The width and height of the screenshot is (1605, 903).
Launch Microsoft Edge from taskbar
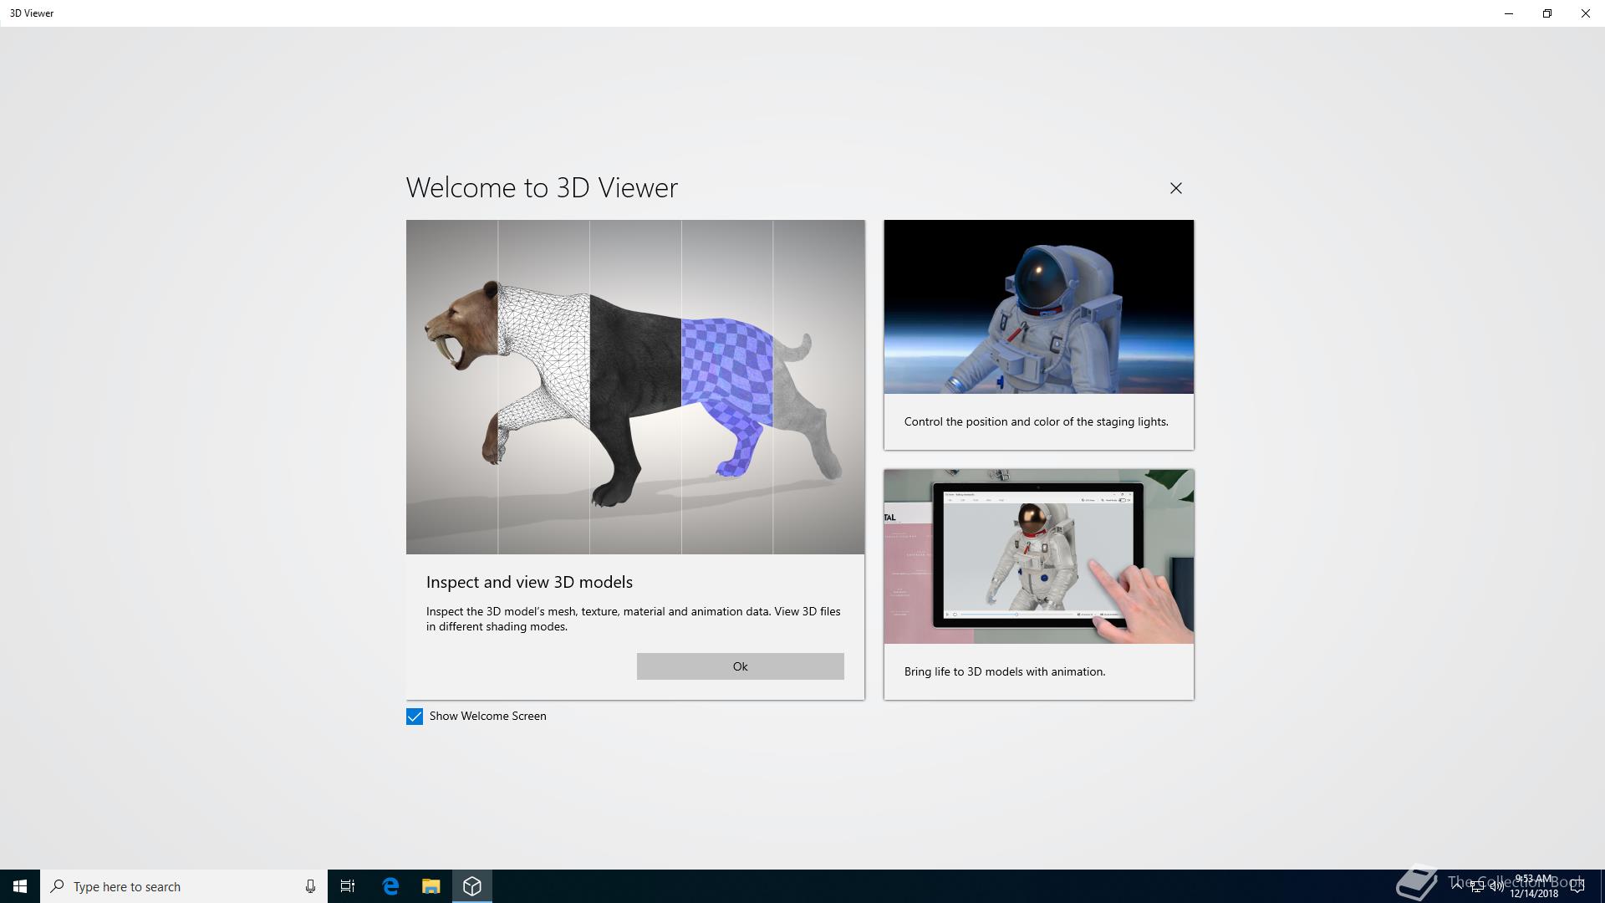coord(390,886)
